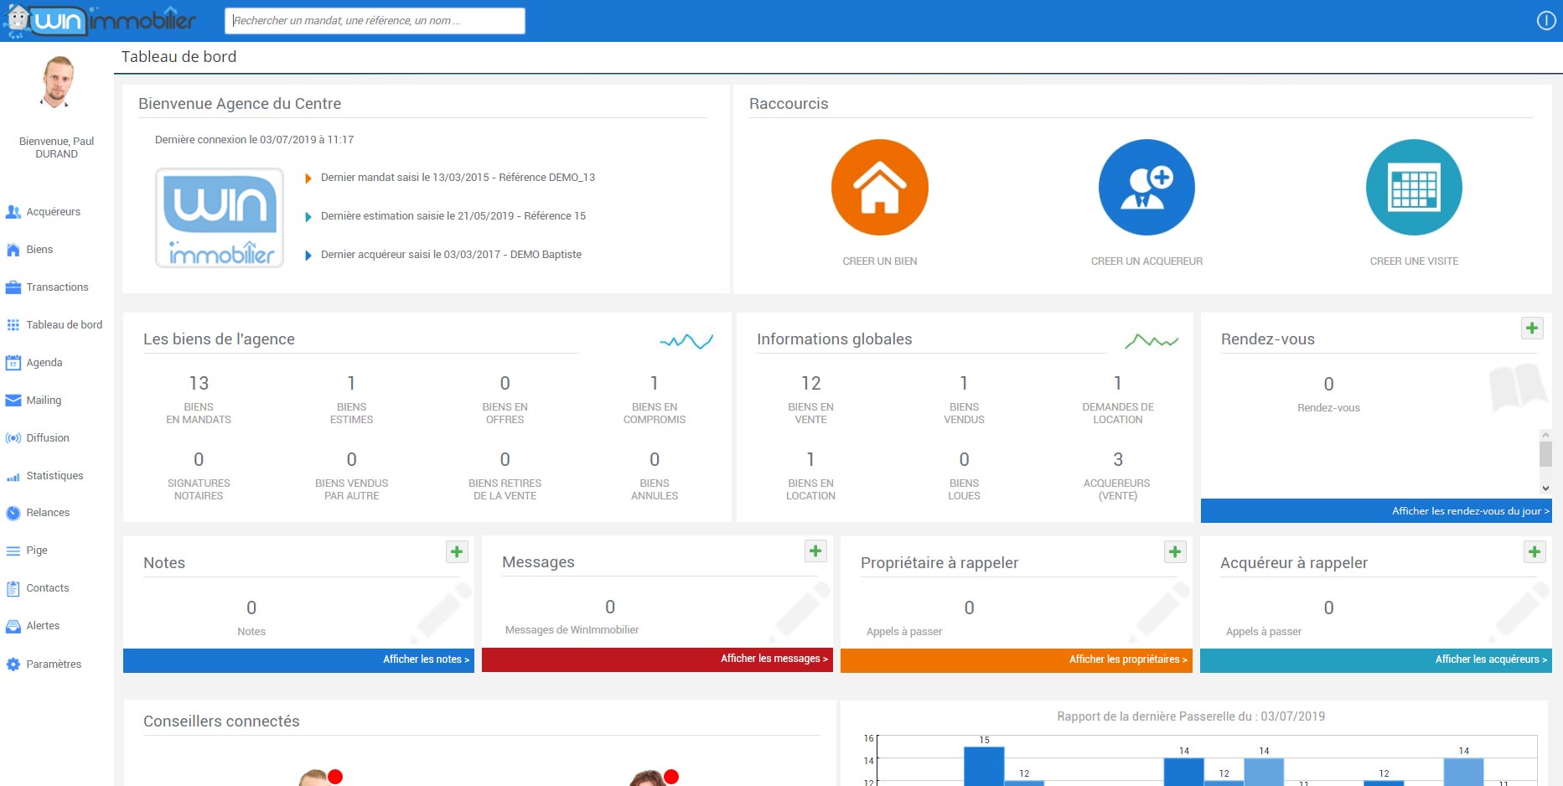Click the orange Afficher les propriétaires button
Image resolution: width=1563 pixels, height=786 pixels.
[x=1016, y=659]
